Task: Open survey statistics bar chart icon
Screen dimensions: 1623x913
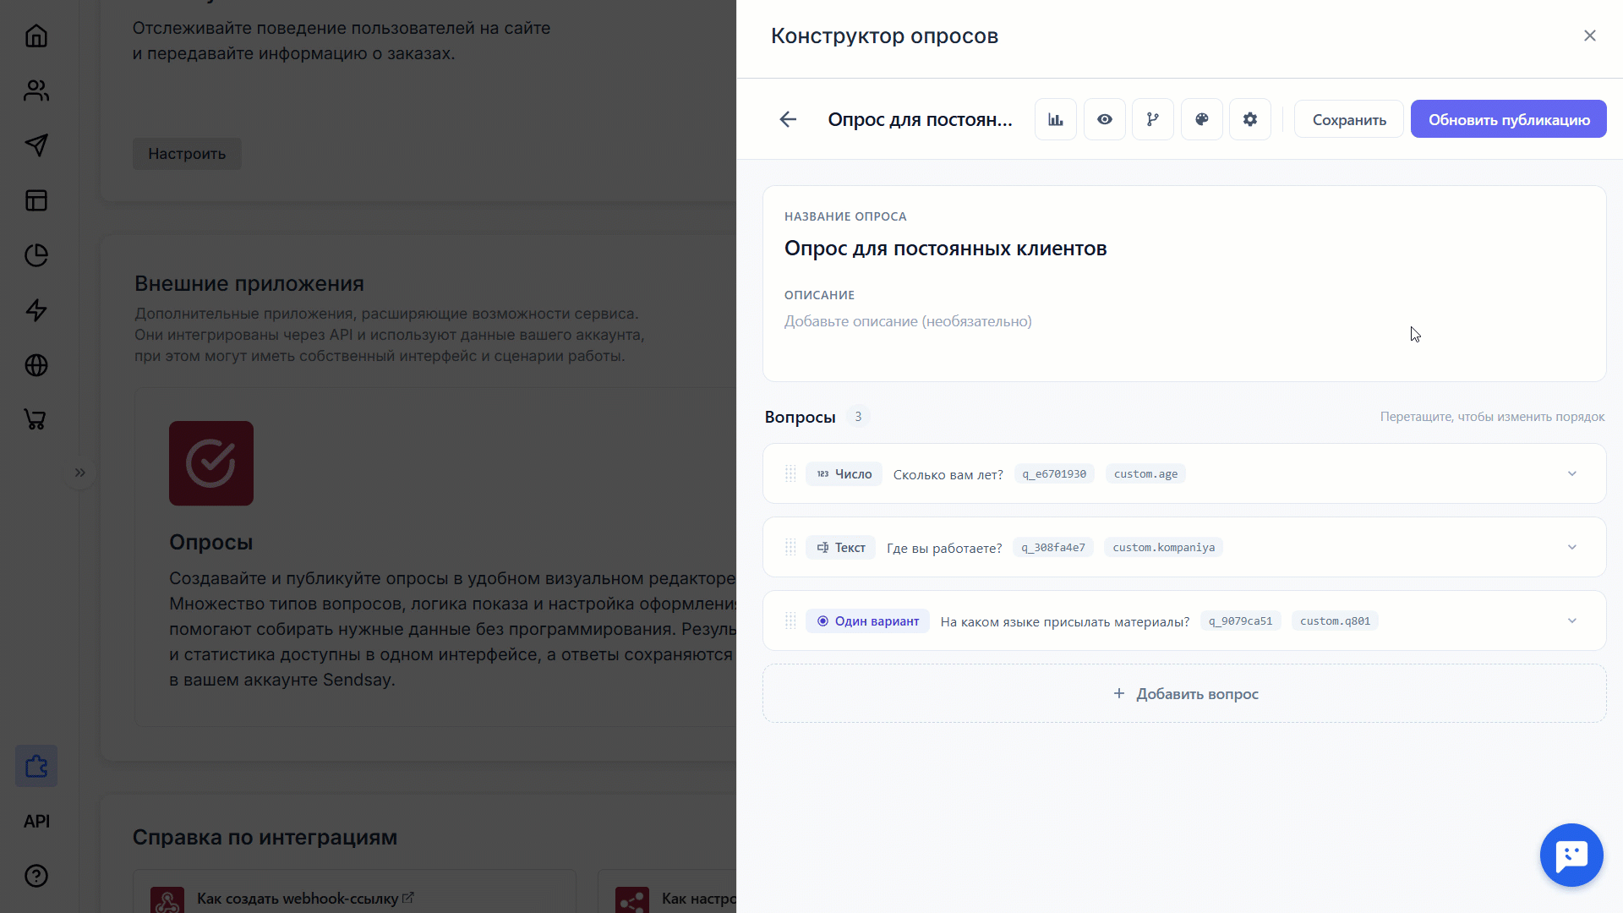Action: [1056, 119]
